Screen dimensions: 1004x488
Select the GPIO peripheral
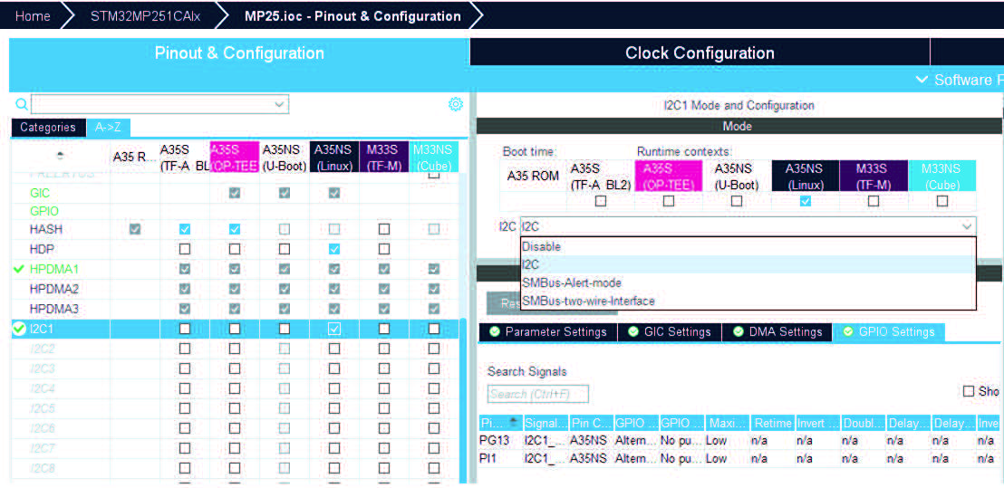pos(43,211)
